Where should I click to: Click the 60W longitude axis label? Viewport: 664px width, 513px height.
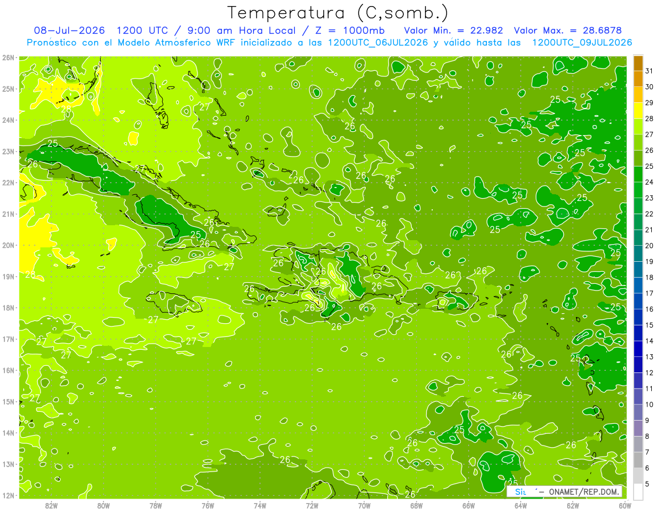point(625,505)
